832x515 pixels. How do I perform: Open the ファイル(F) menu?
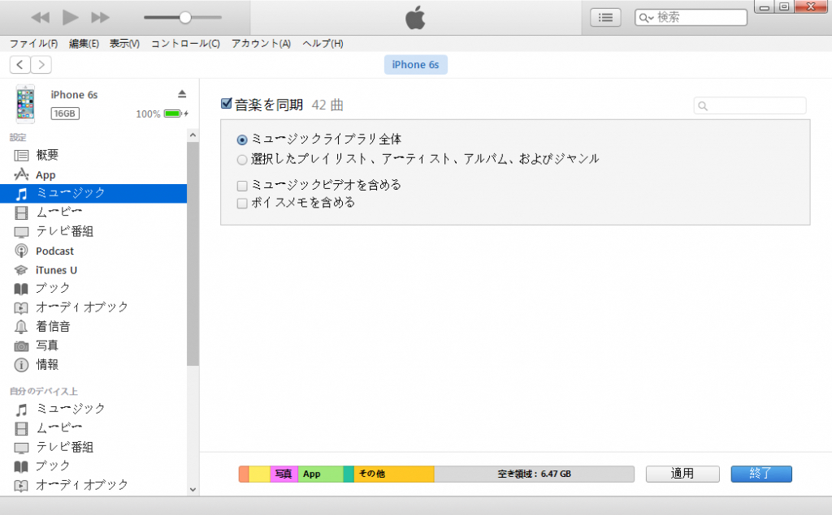click(x=33, y=44)
